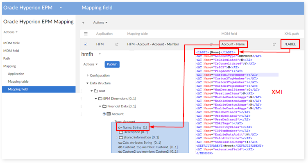Open HFM application external link icon
The image size is (308, 163).
[117, 44]
